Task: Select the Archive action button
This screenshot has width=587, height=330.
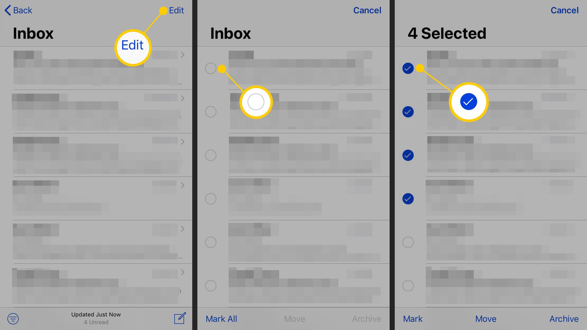Action: coord(564,318)
